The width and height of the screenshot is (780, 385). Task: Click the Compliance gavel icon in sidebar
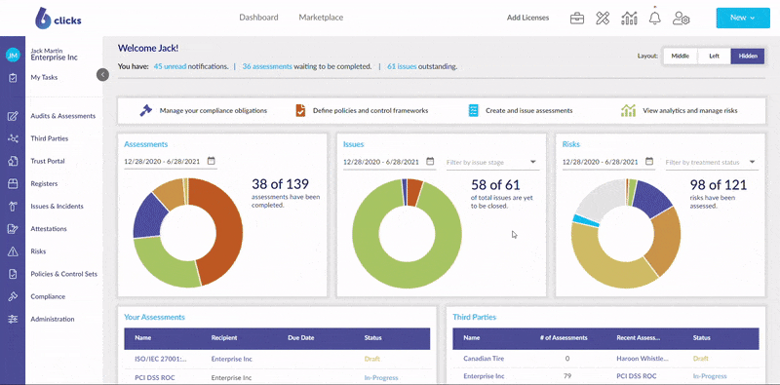click(13, 296)
